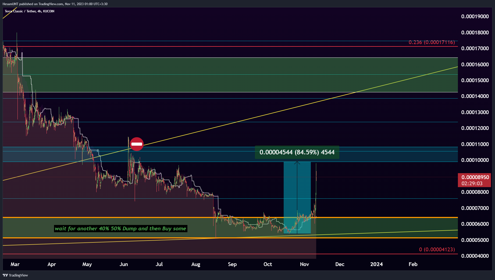The width and height of the screenshot is (495, 280).
Task: Click the 0.00013000 price axis label
Action: click(x=475, y=112)
